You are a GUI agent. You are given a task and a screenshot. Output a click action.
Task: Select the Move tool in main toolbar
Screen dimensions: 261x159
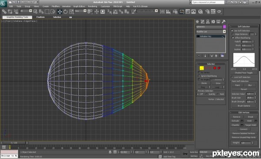(x=60, y=11)
